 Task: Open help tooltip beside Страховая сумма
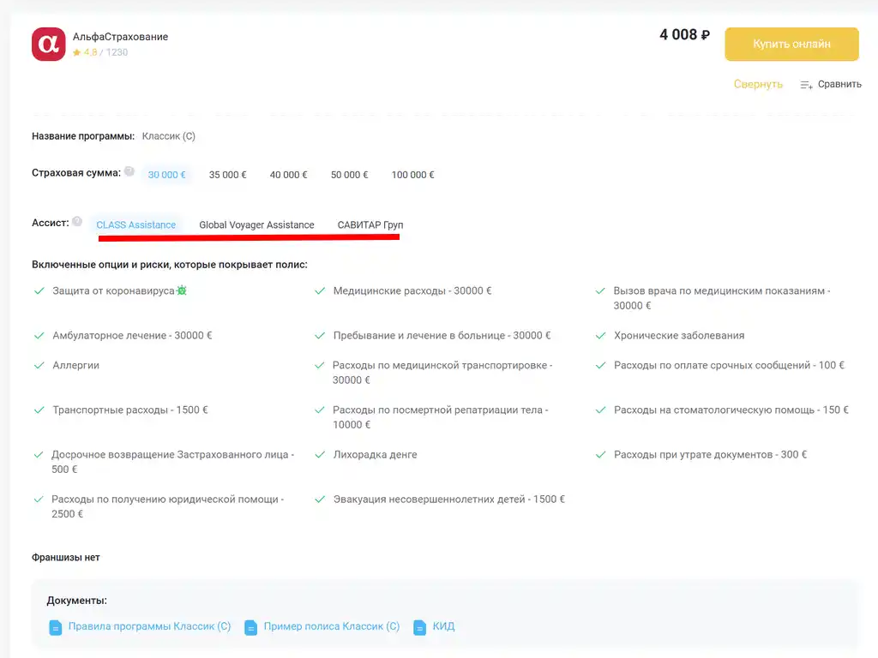coord(129,170)
